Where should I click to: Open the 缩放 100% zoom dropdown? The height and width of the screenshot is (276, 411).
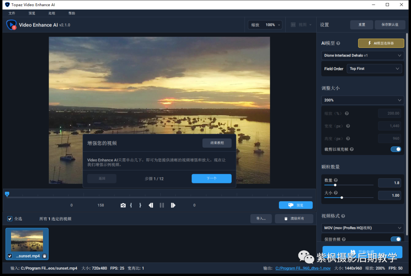point(265,25)
